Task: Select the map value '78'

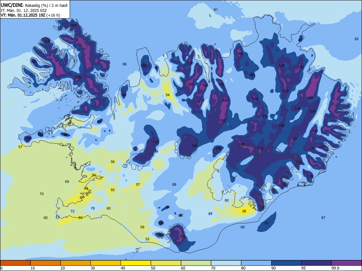Action: coord(93,208)
